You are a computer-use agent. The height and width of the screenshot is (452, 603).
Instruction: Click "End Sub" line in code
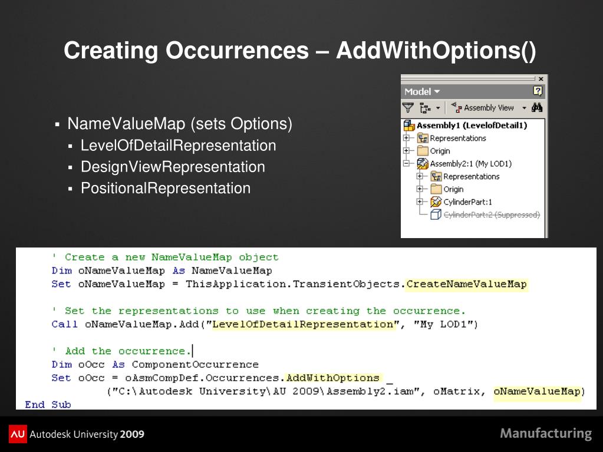tap(48, 405)
